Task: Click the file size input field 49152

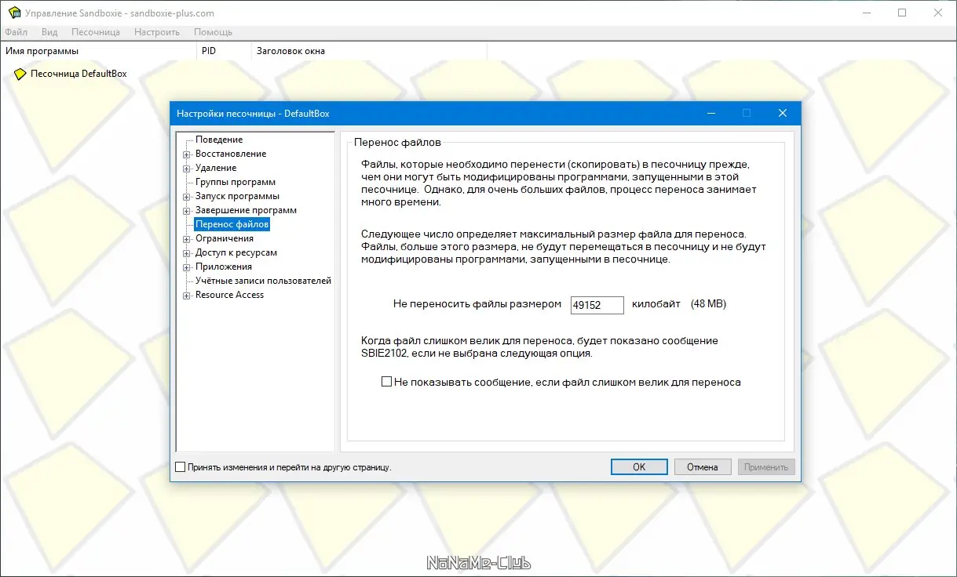Action: (597, 305)
